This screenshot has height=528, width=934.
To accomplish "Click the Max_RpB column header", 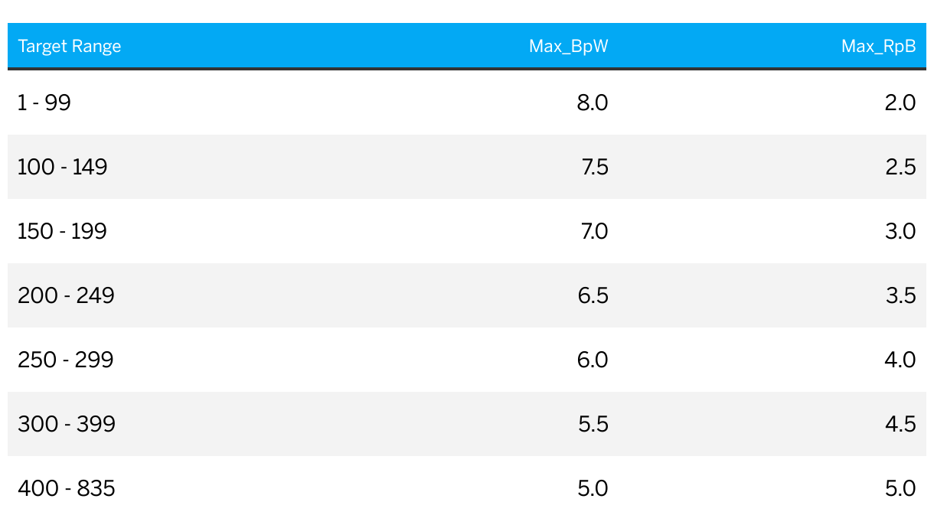I will tap(879, 46).
